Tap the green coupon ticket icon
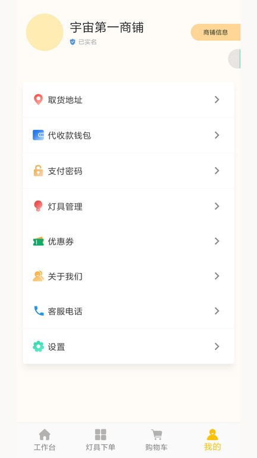The width and height of the screenshot is (257, 458). coord(38,242)
